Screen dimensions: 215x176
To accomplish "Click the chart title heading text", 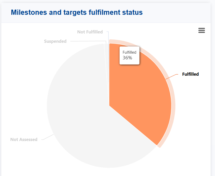I will tap(77, 12).
